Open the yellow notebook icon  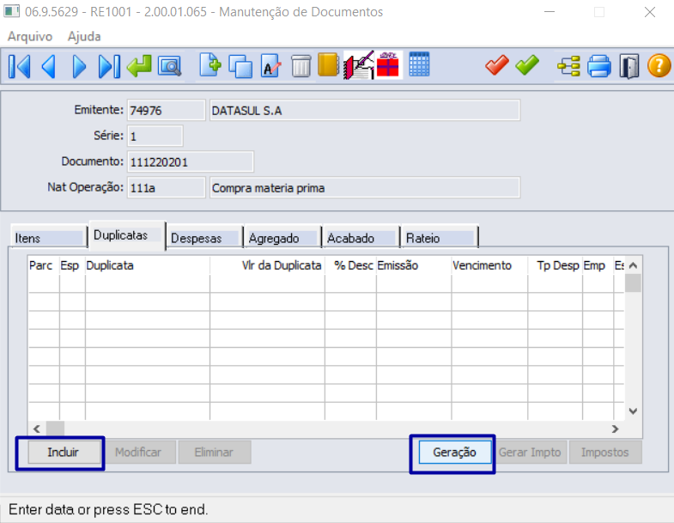pos(328,64)
